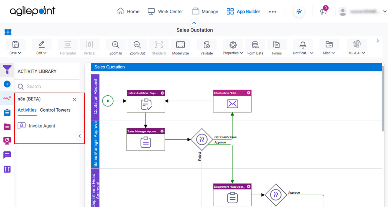Click the purple columns sidebar icon

[7, 169]
